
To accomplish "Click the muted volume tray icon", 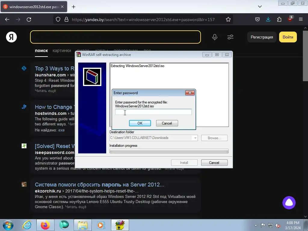I will coord(278,225).
